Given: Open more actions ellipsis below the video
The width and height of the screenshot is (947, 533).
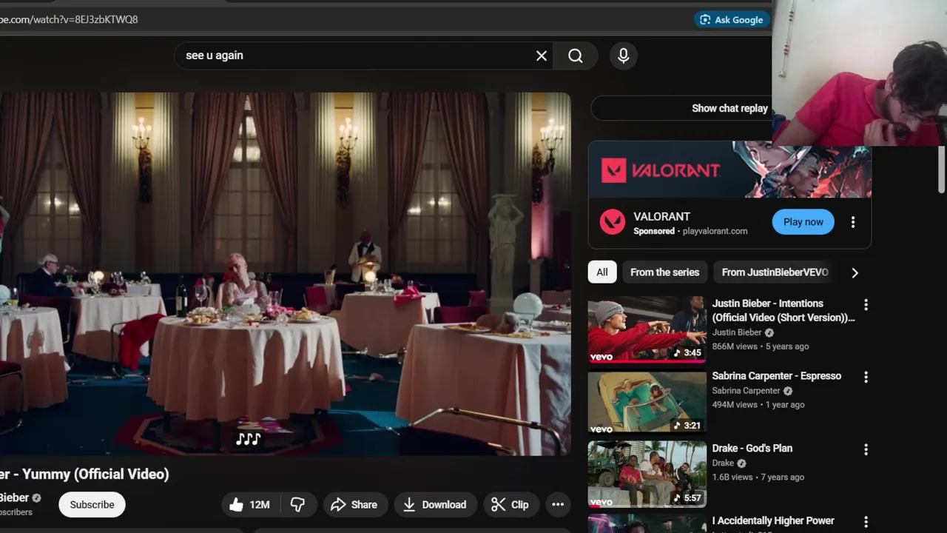Looking at the screenshot, I should (558, 505).
